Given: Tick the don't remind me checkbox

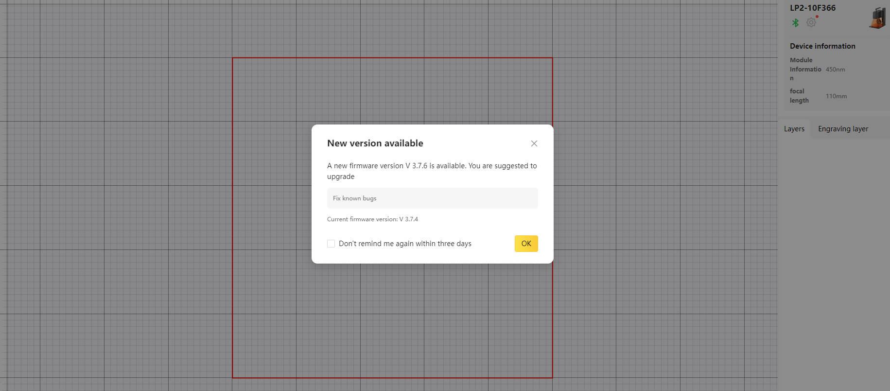Looking at the screenshot, I should 331,244.
